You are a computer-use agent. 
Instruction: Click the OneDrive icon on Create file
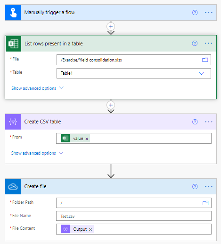coord(13,186)
